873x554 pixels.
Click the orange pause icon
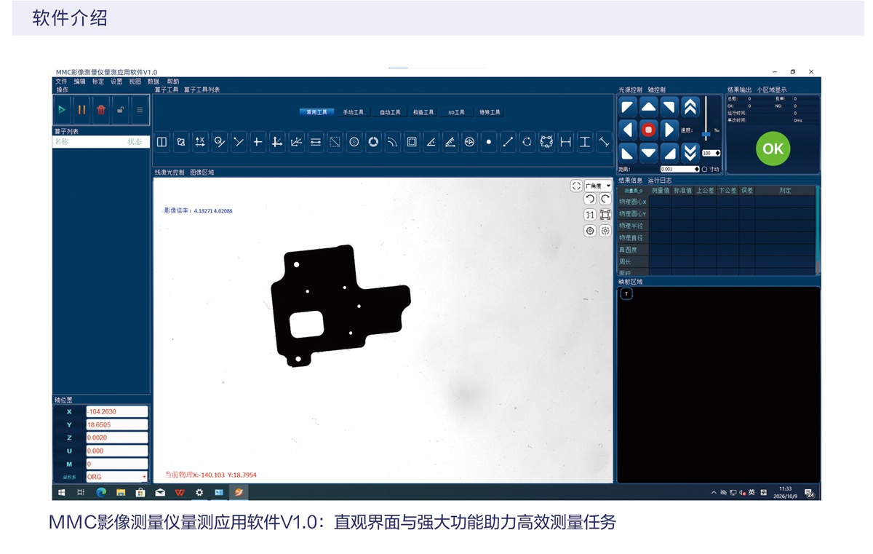click(x=81, y=110)
